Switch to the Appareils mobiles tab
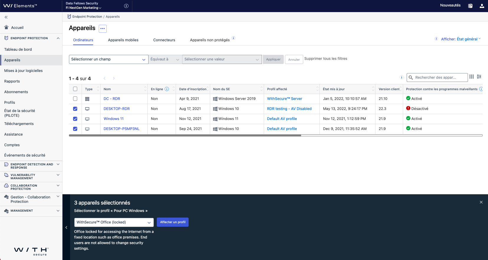 point(123,40)
